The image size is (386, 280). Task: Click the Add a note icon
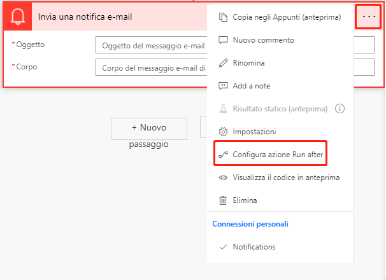223,86
